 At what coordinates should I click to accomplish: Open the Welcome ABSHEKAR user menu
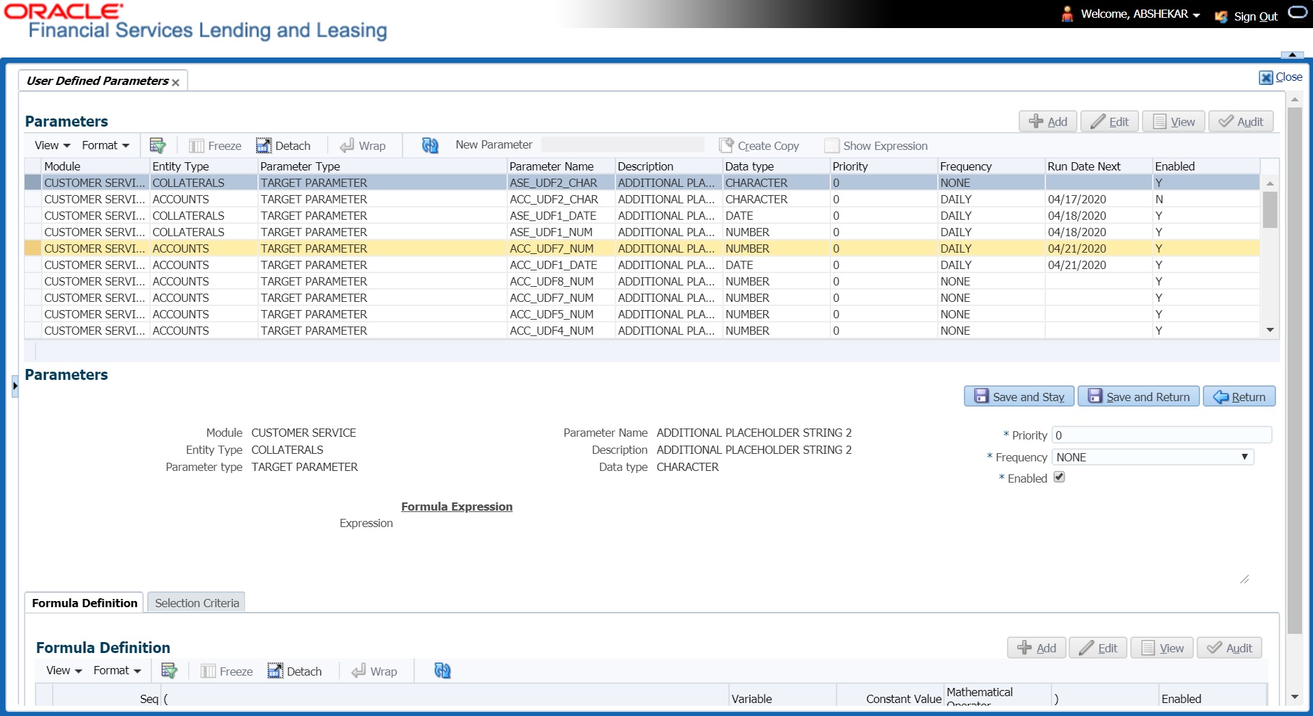(x=1140, y=14)
